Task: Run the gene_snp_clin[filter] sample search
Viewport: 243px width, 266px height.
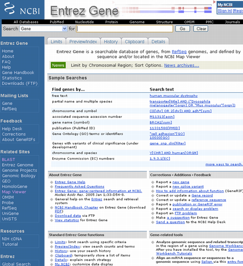Action: pos(167,143)
